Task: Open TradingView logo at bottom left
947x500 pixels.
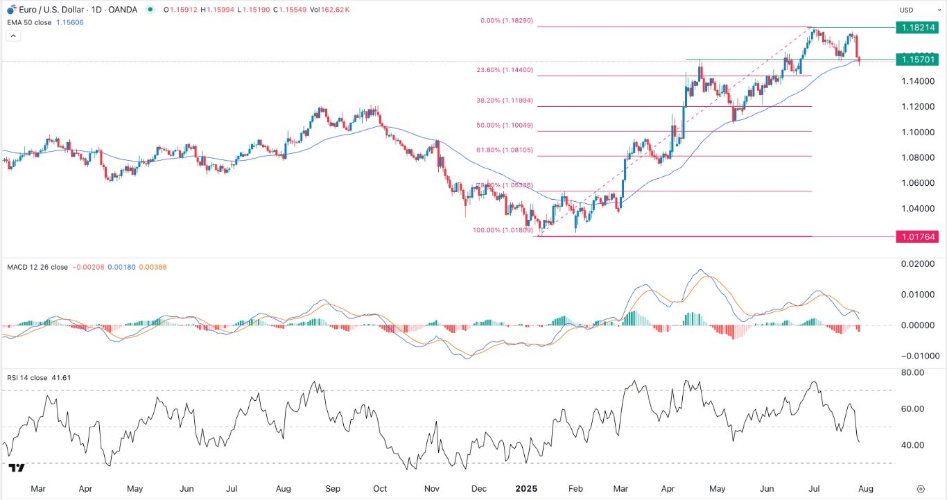Action: [17, 468]
